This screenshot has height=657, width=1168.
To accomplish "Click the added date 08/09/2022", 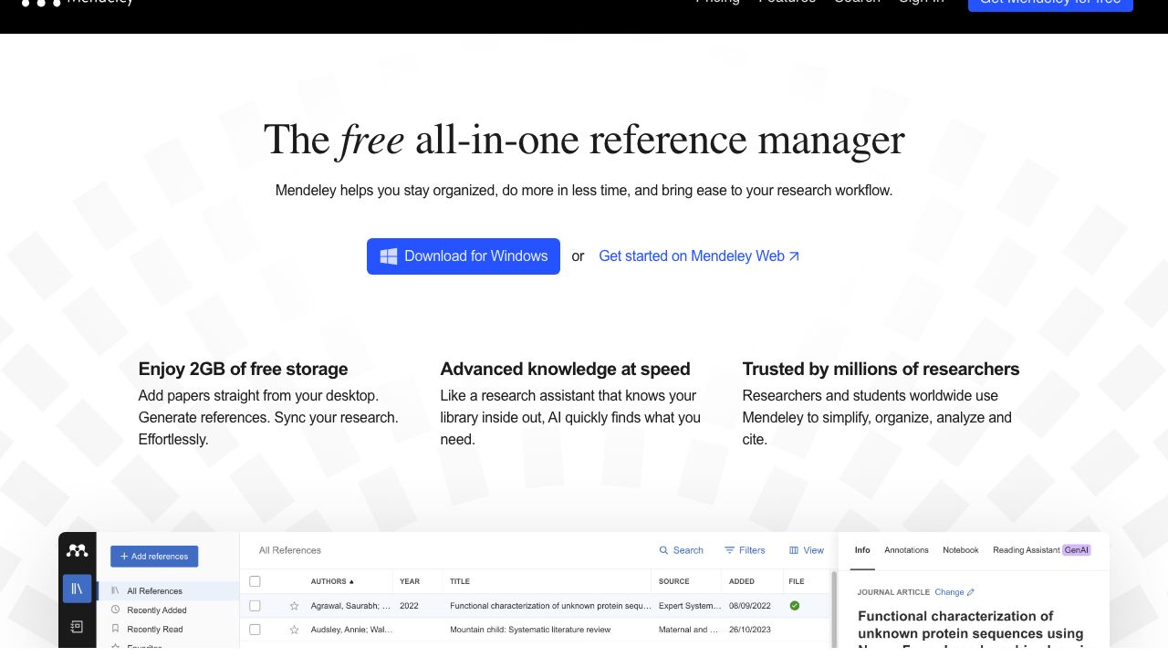I will [x=749, y=605].
